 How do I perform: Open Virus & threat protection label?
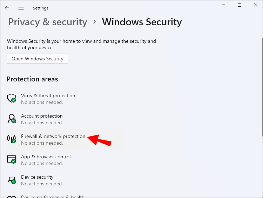coord(48,95)
